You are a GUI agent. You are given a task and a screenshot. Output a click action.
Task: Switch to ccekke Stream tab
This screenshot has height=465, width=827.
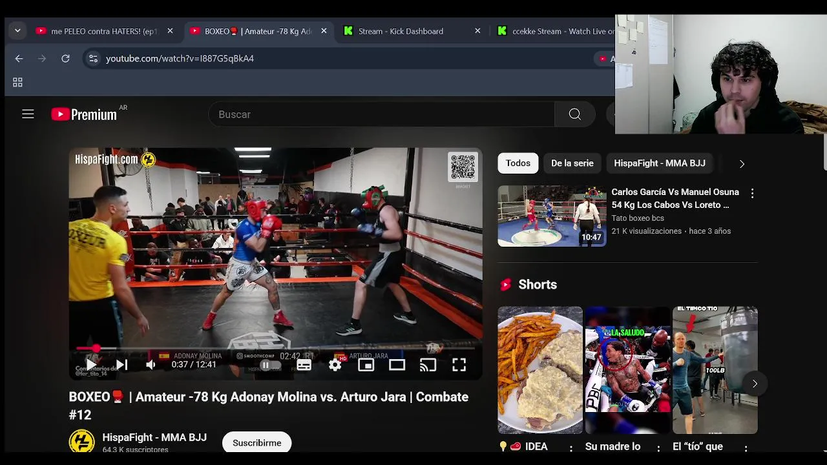(556, 31)
